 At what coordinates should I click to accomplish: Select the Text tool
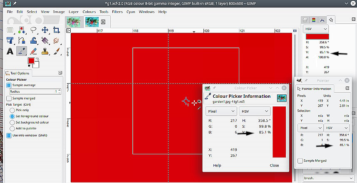pyautogui.click(x=10, y=51)
